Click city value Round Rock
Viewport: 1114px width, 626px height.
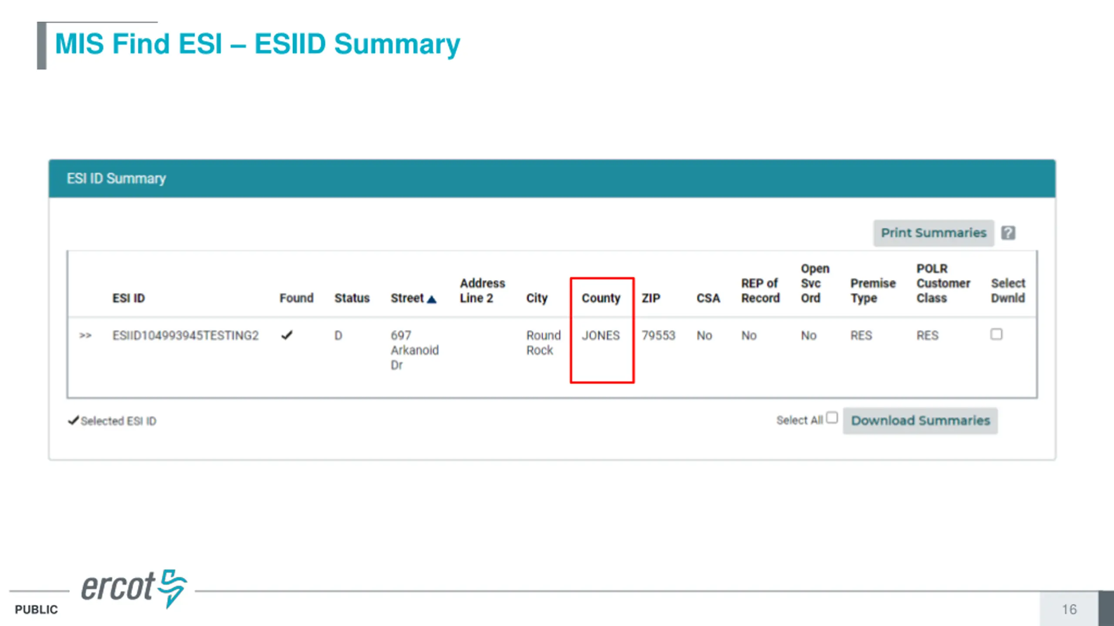point(543,343)
